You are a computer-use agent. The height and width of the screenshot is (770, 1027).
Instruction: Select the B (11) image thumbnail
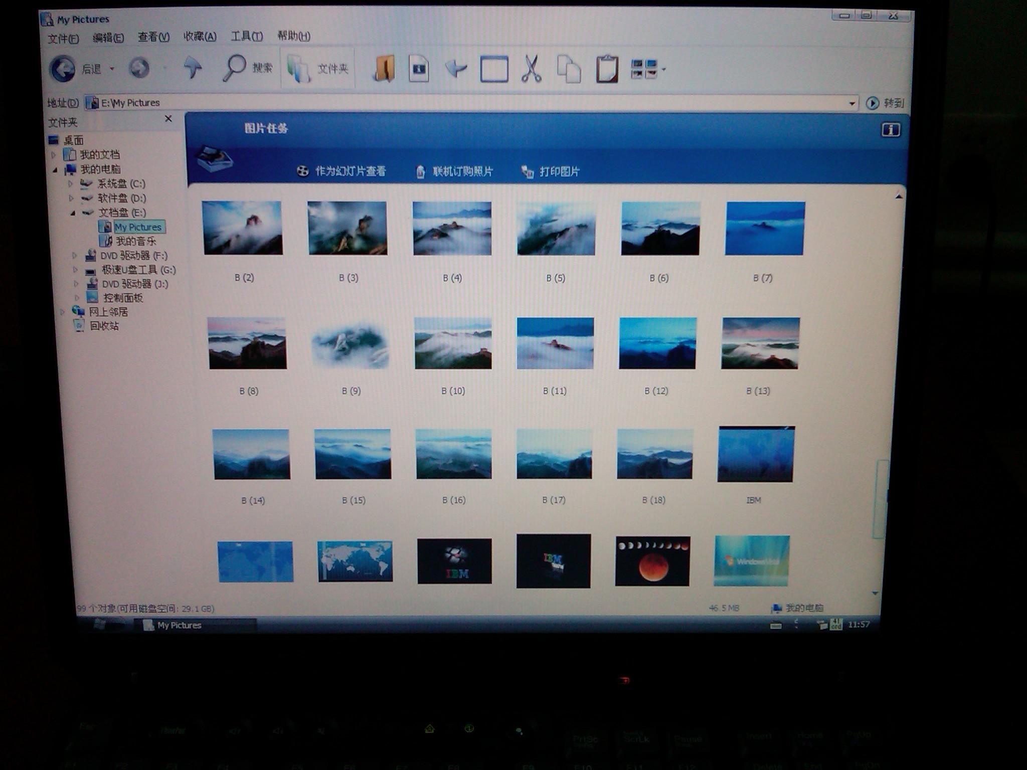click(x=555, y=342)
